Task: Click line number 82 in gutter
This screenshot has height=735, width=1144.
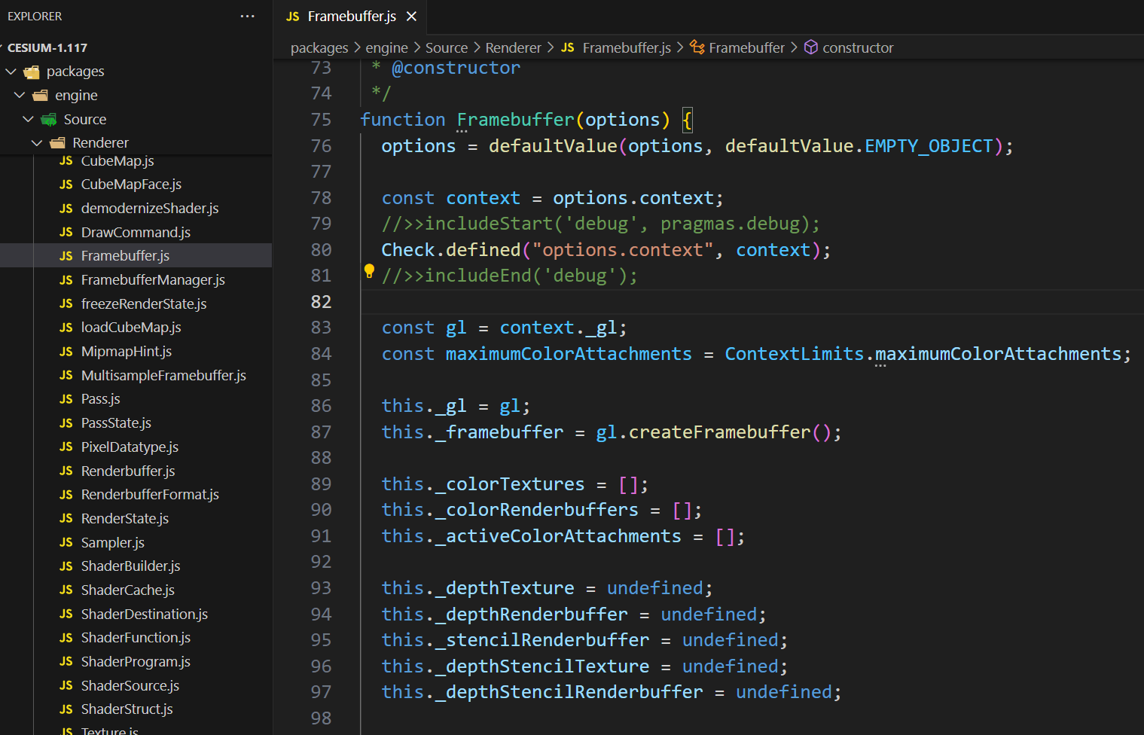Action: pos(321,302)
